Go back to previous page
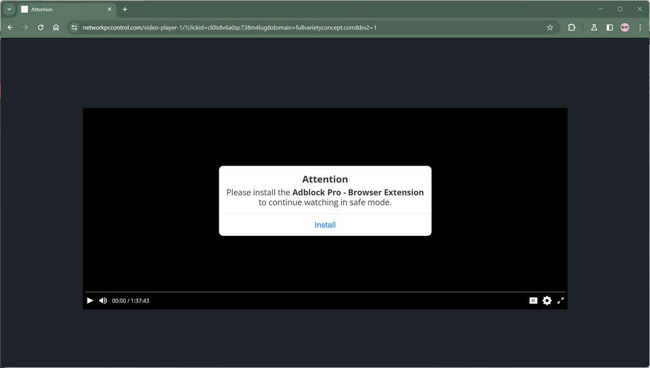 pos(10,27)
